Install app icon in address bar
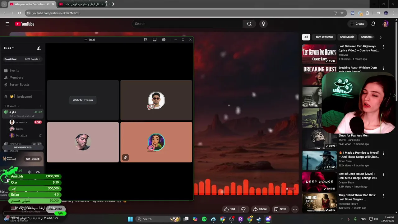The height and width of the screenshot is (224, 398). 335,13
